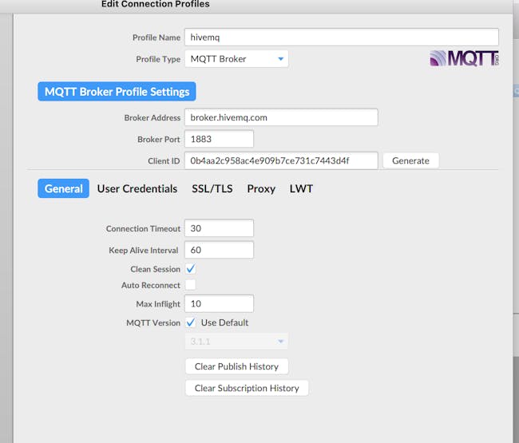The height and width of the screenshot is (443, 519).
Task: Switch to the General tab
Action: point(64,188)
